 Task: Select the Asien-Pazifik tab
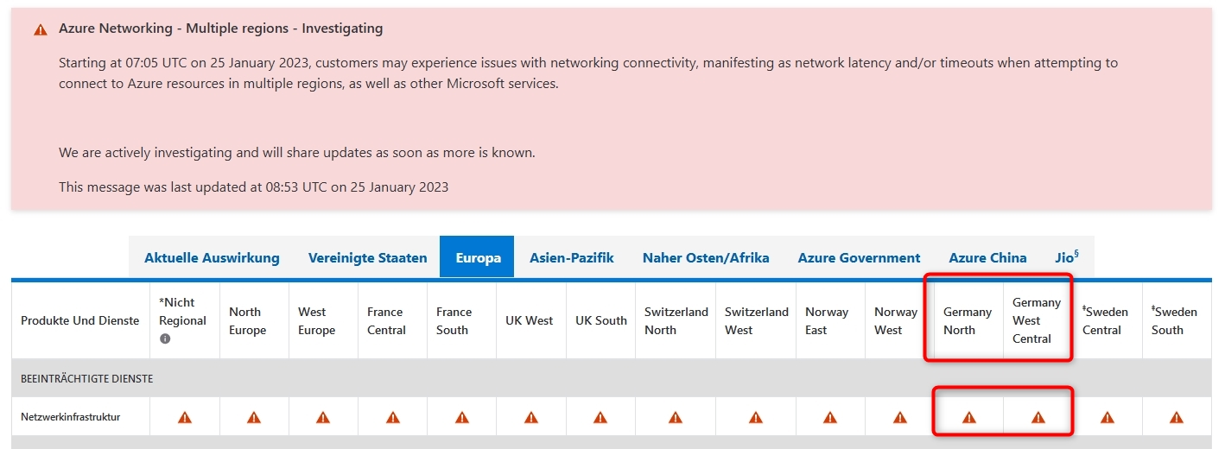(571, 257)
